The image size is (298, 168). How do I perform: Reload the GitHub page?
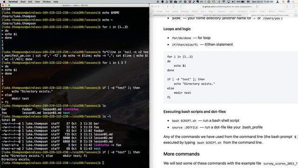click(x=257, y=7)
